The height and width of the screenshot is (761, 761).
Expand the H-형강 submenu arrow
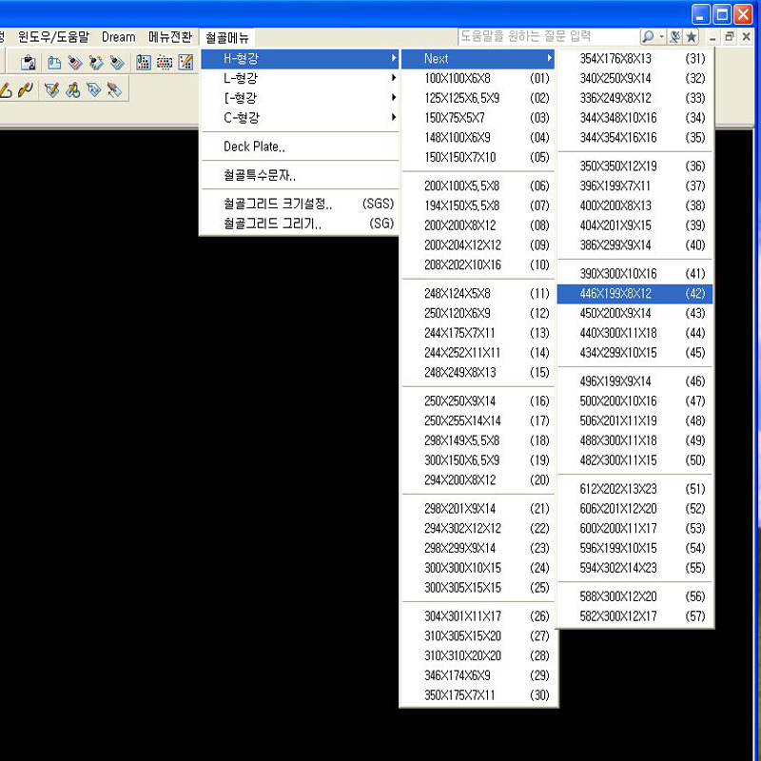(394, 58)
